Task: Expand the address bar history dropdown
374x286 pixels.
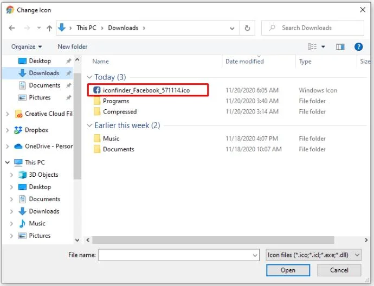Action: coord(232,28)
